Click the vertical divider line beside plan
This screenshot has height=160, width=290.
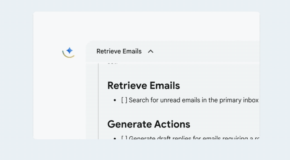99,102
